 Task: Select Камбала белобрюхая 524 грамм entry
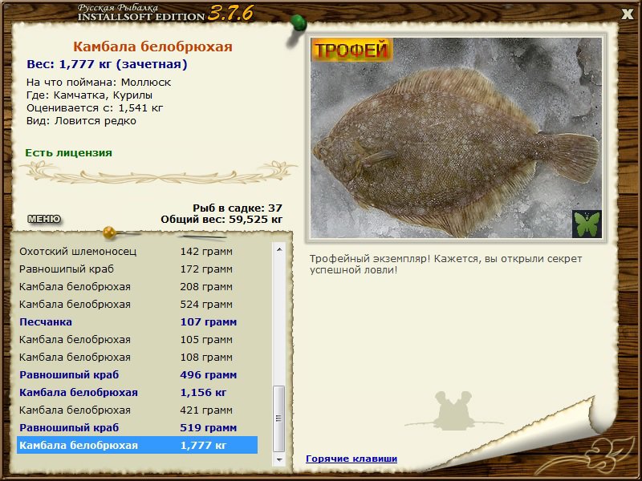137,305
